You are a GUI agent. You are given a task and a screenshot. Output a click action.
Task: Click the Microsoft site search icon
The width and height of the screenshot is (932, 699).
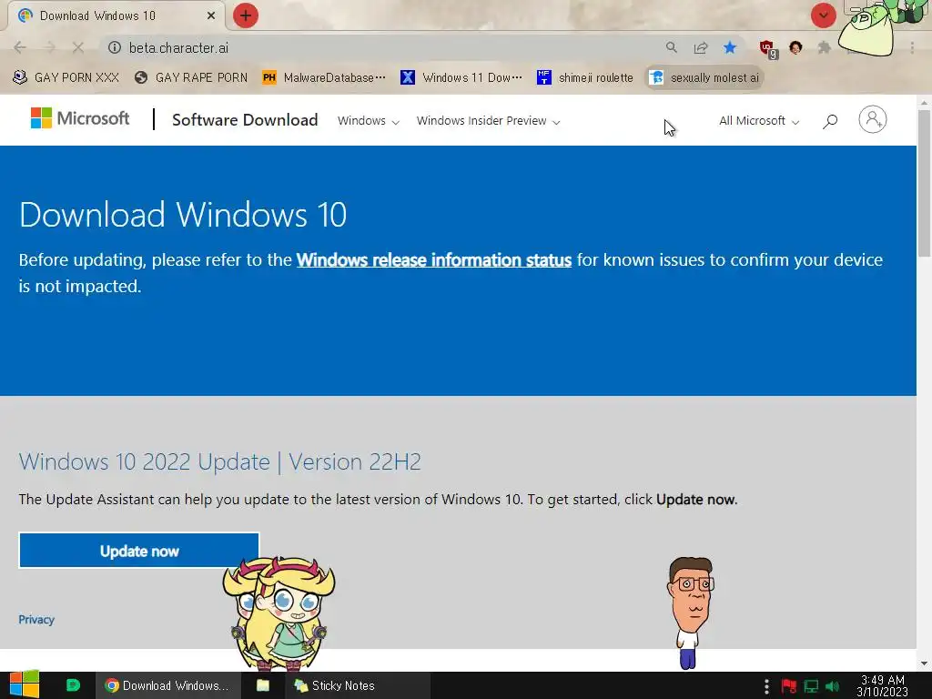coord(830,121)
